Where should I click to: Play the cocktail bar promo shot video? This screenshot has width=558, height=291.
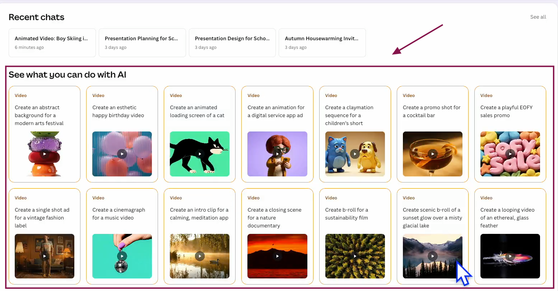[433, 154]
